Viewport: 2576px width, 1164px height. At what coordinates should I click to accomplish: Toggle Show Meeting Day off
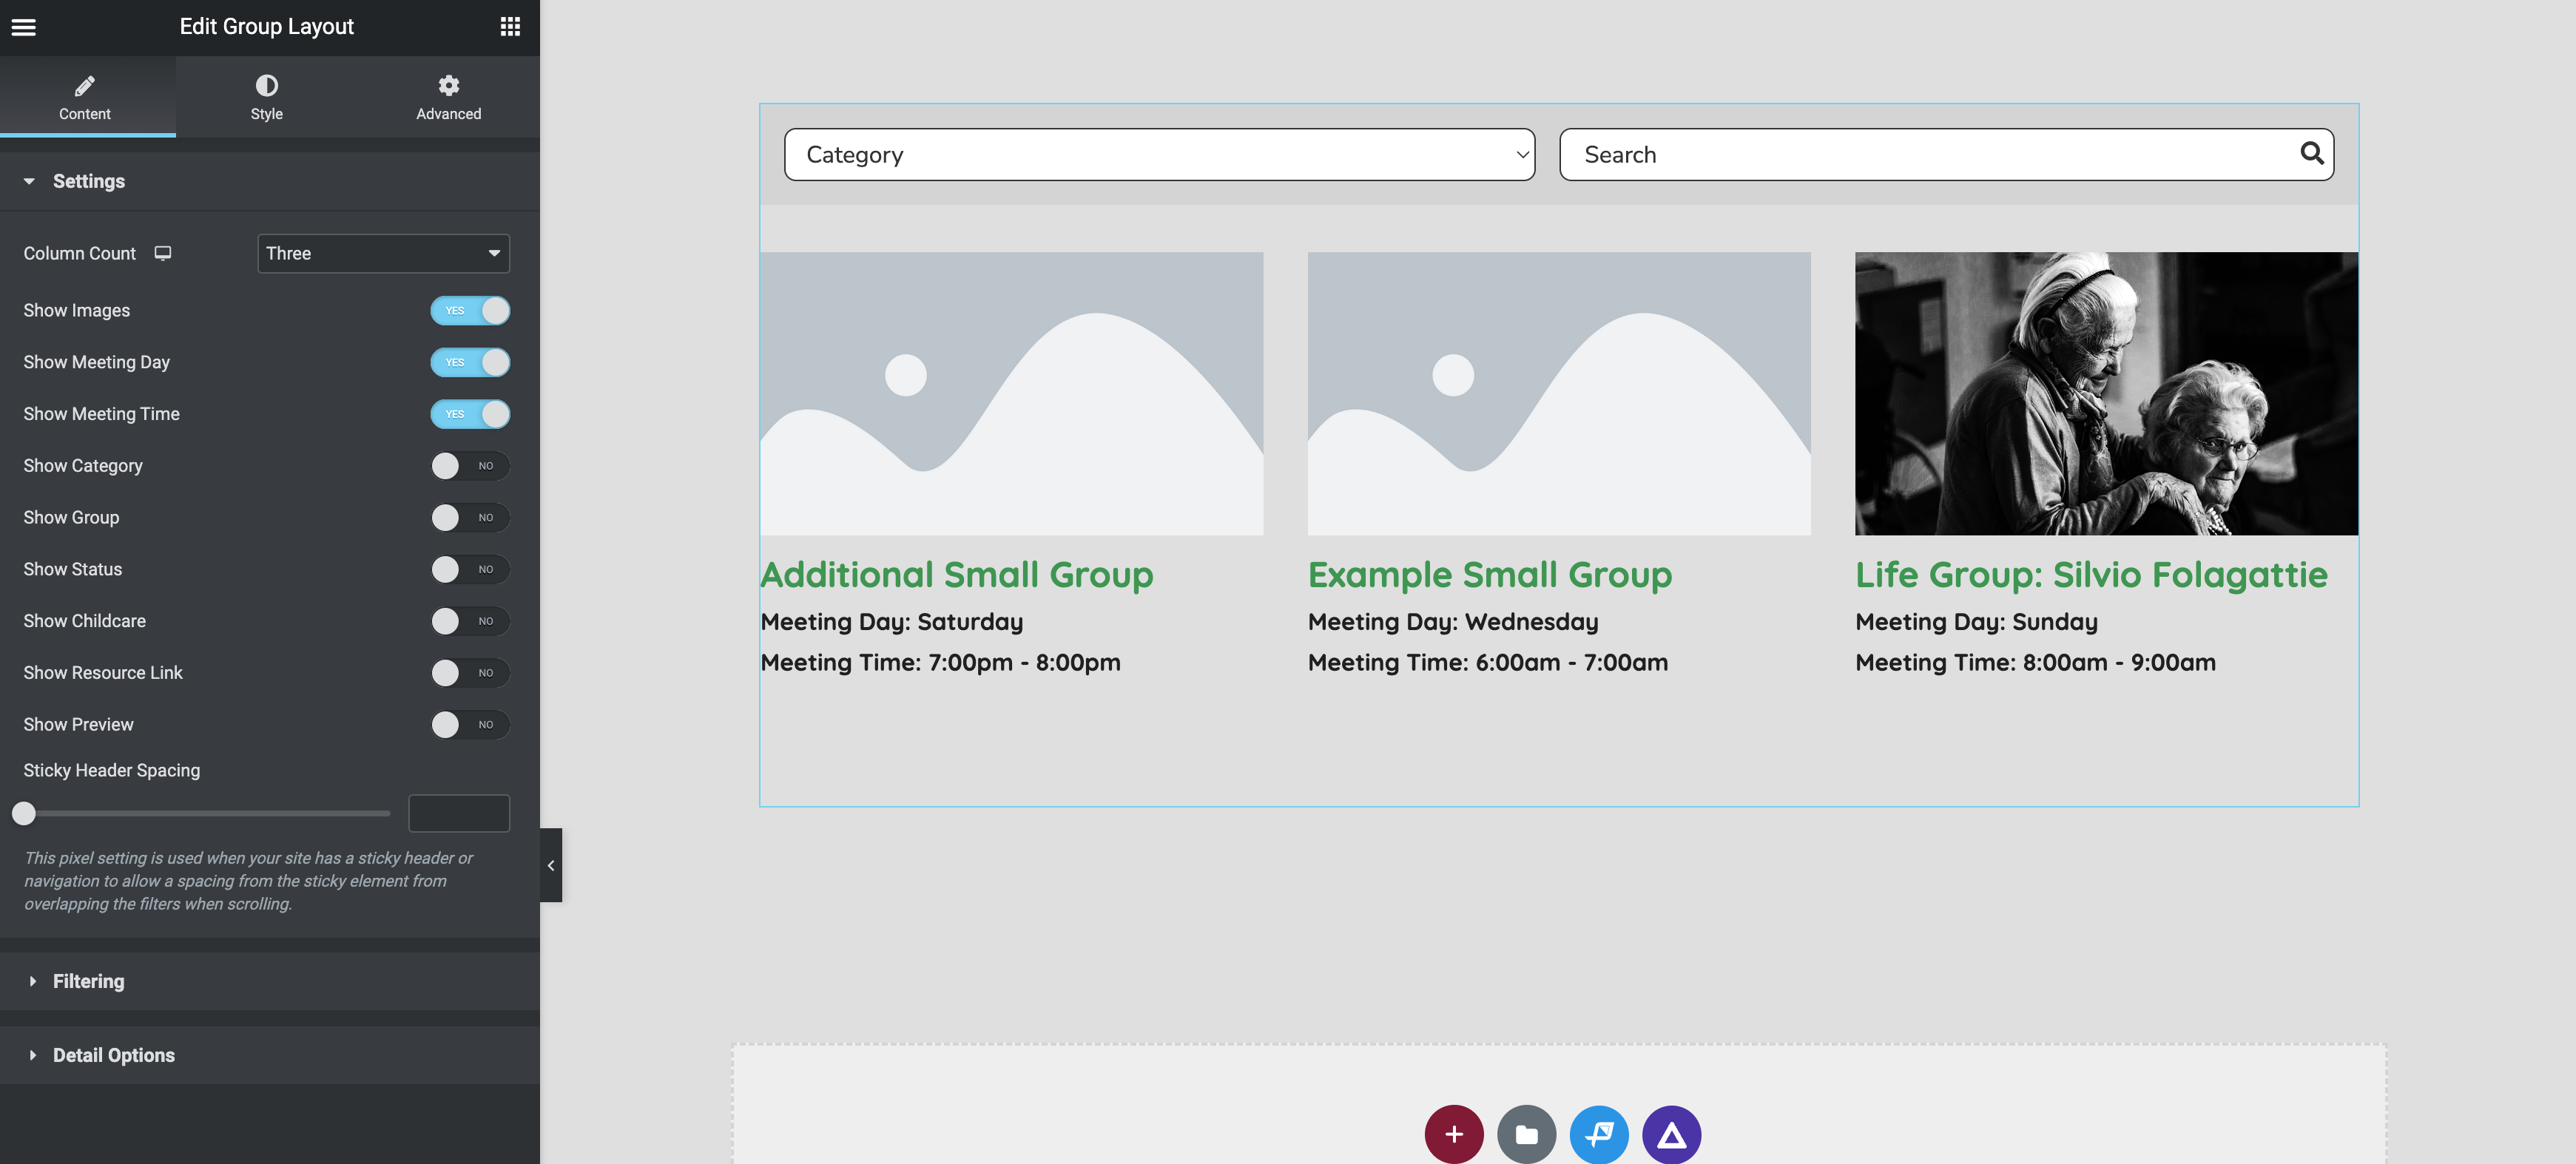pos(470,362)
